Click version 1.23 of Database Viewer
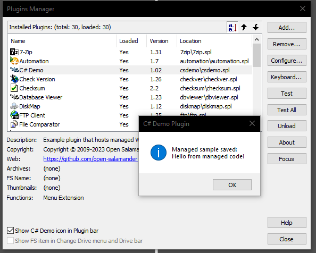This screenshot has width=316, height=253. [156, 97]
